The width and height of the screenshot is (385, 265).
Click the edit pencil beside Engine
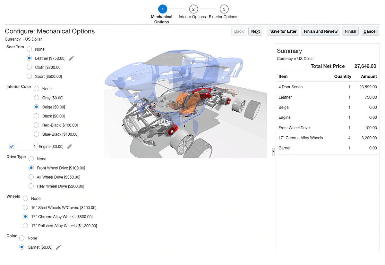pos(69,147)
